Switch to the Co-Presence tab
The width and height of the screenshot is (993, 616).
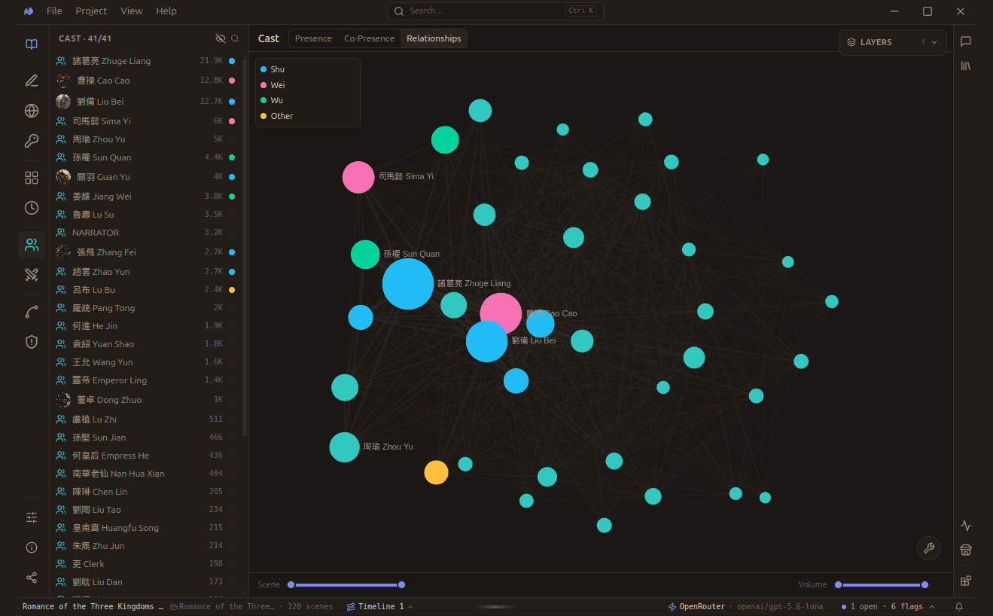click(369, 38)
